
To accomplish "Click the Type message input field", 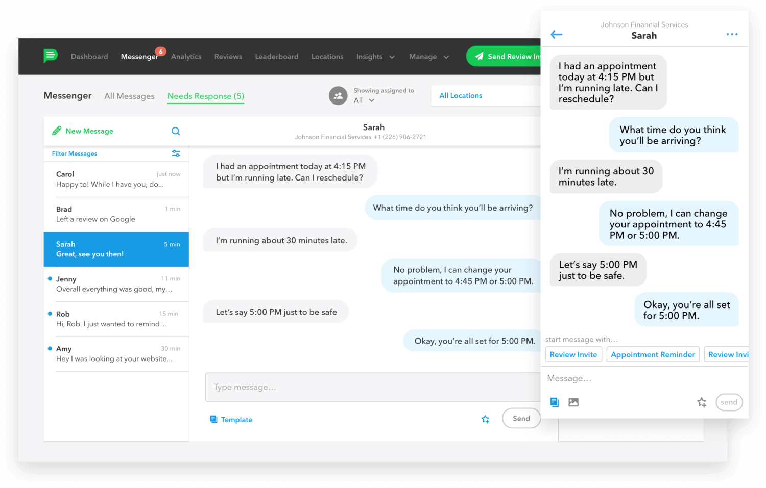I will (x=373, y=387).
